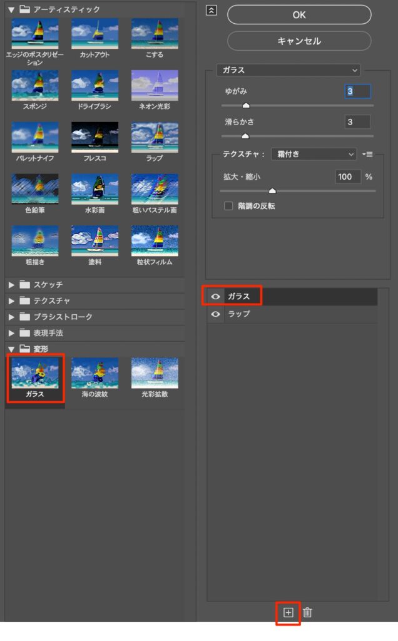The image size is (398, 641).
Task: Toggle visibility of ラップ effect layer
Action: 216,314
